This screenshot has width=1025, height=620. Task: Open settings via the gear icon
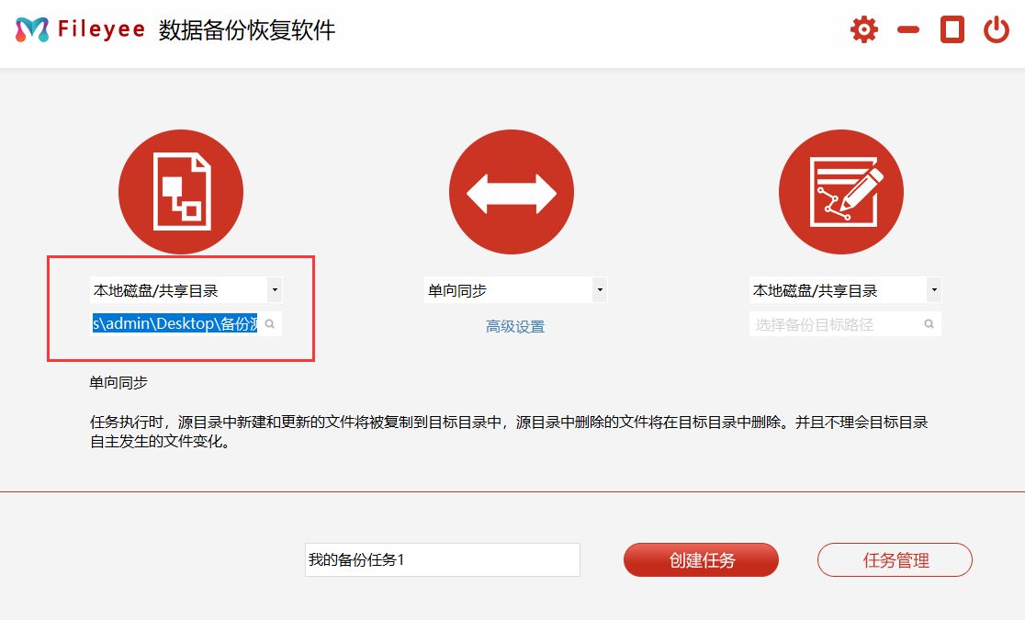tap(863, 29)
